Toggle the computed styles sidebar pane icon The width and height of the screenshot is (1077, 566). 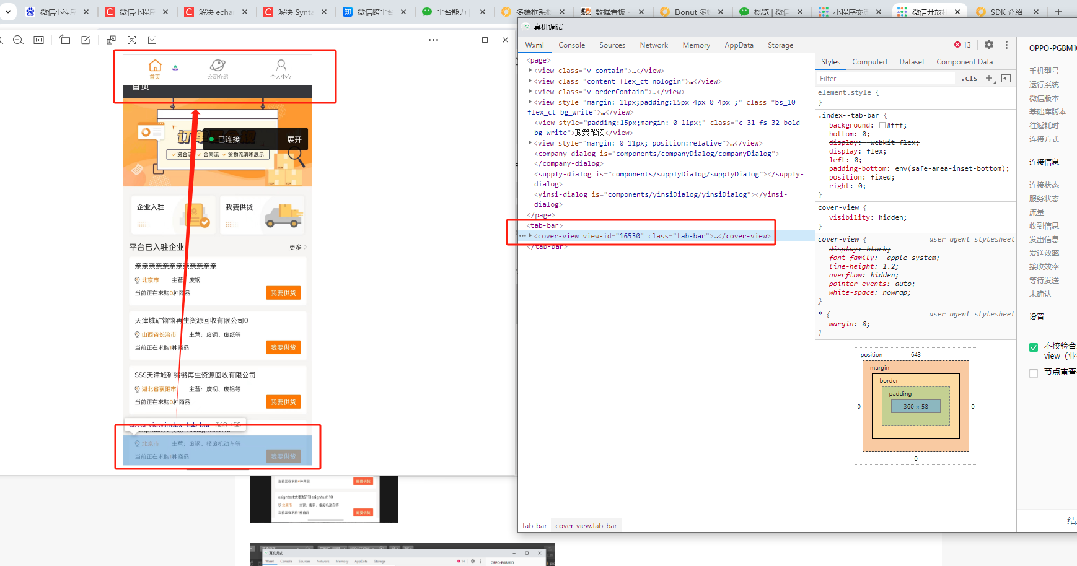1006,78
